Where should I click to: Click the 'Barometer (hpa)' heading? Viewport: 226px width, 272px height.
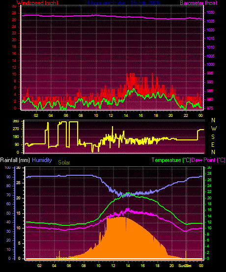(x=198, y=2)
